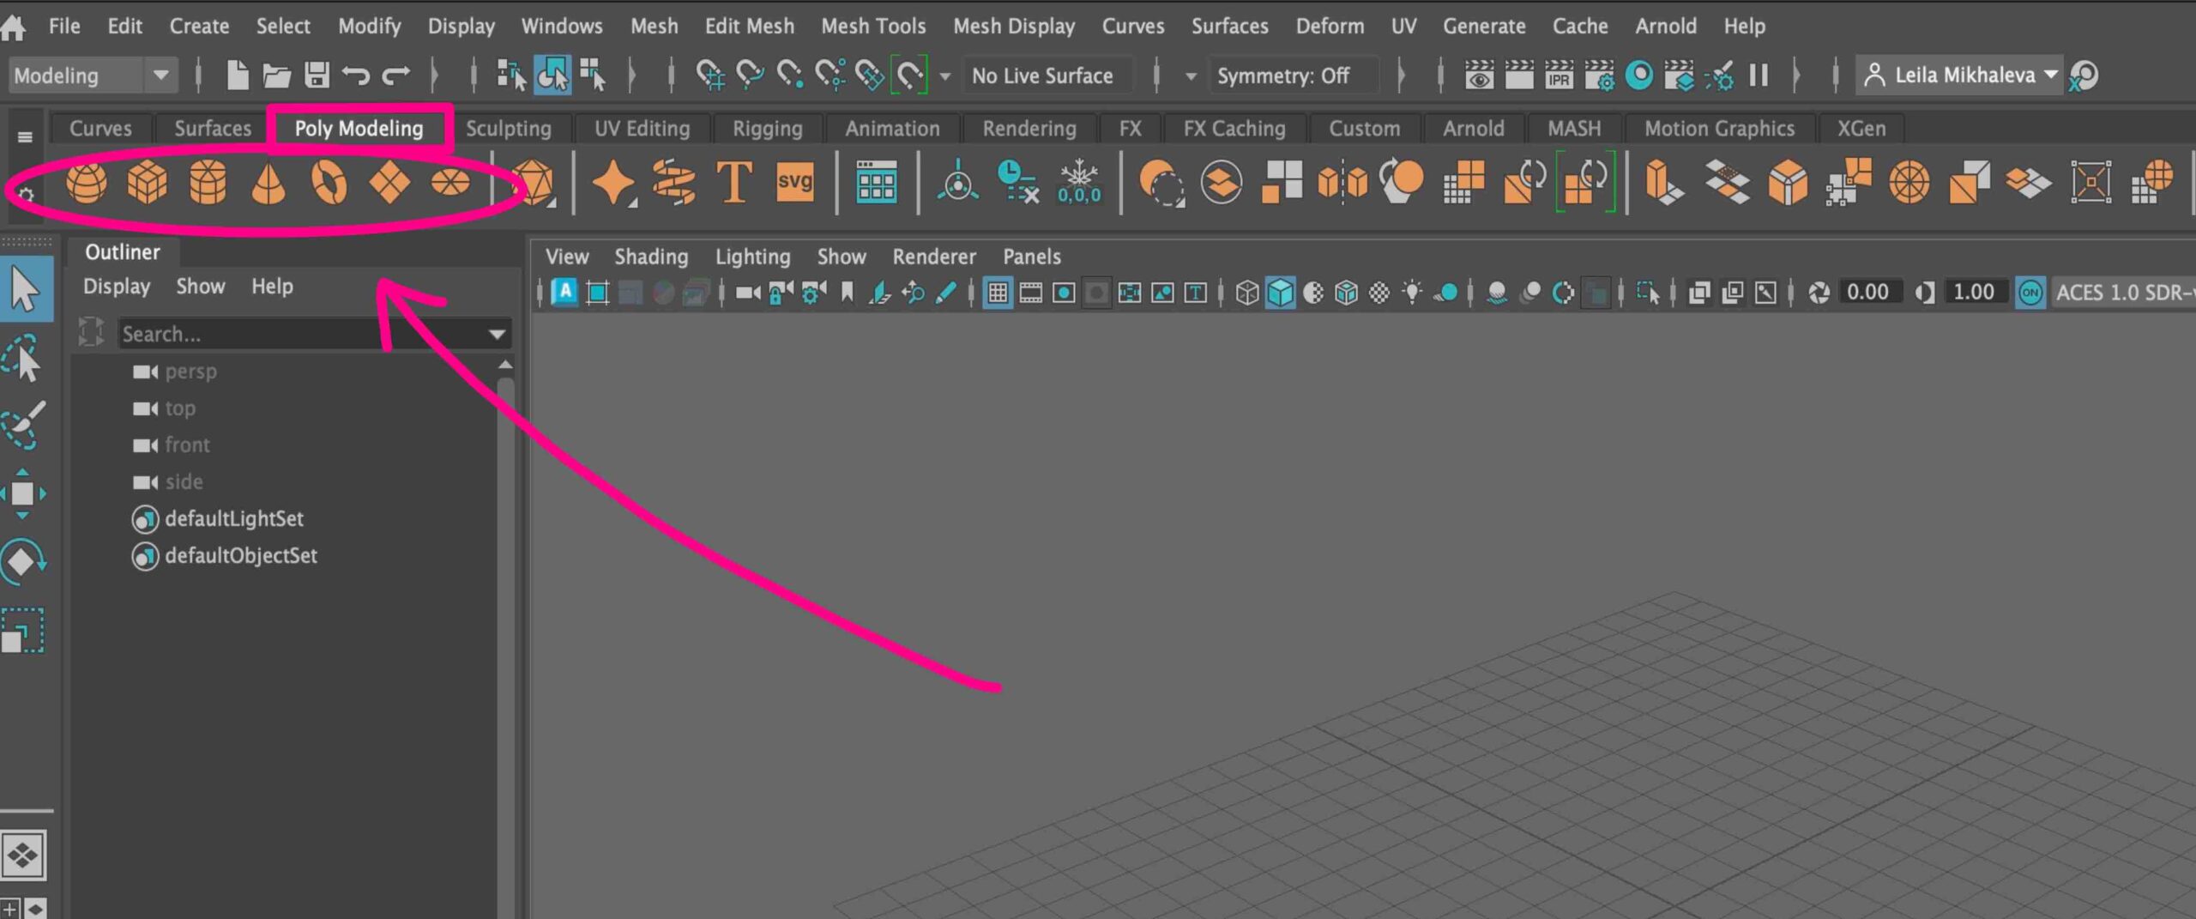The height and width of the screenshot is (919, 2196).
Task: Expand the Outliner search filter dropdown
Action: coord(498,334)
